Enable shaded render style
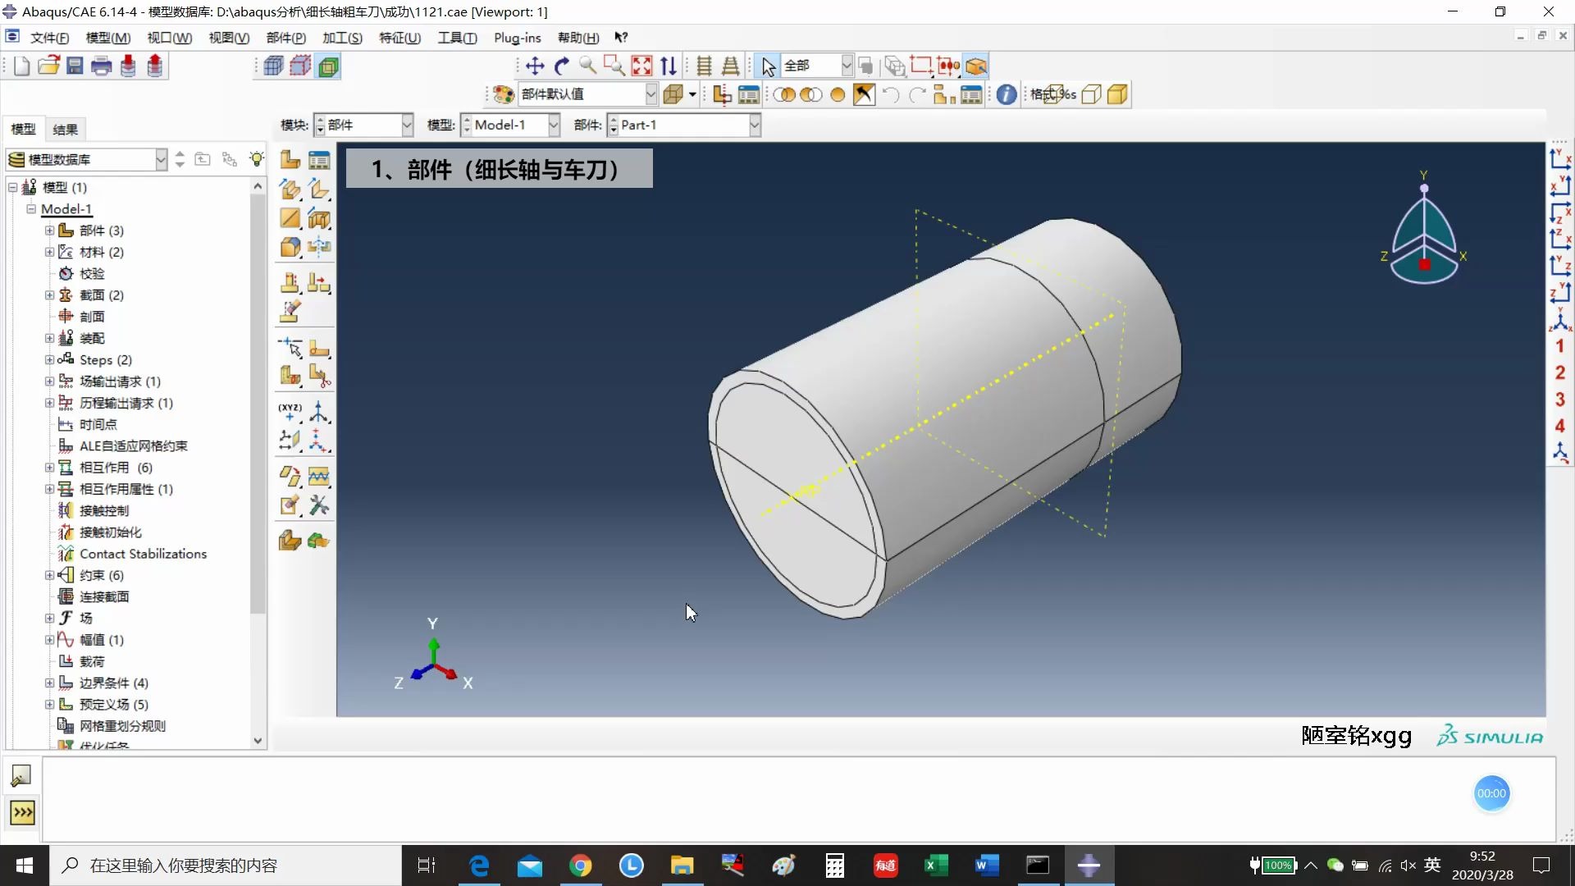The width and height of the screenshot is (1575, 886). click(x=1117, y=95)
